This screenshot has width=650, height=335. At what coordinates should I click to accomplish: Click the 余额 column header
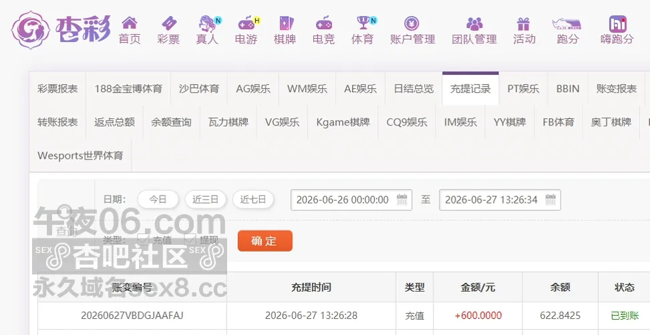click(x=560, y=287)
